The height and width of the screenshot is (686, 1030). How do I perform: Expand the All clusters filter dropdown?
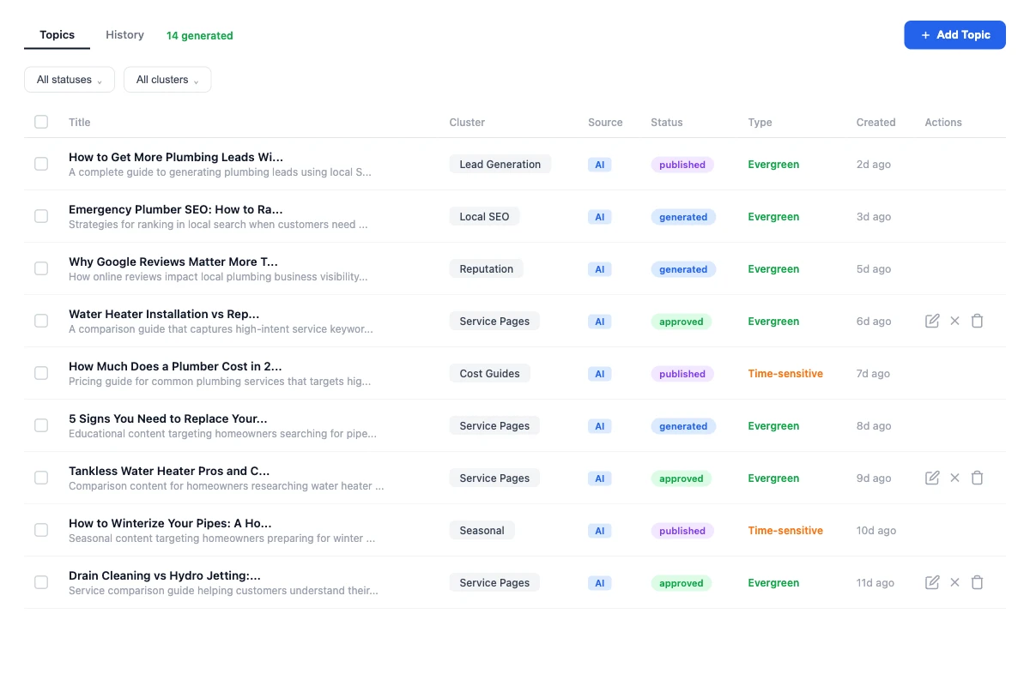(x=167, y=80)
